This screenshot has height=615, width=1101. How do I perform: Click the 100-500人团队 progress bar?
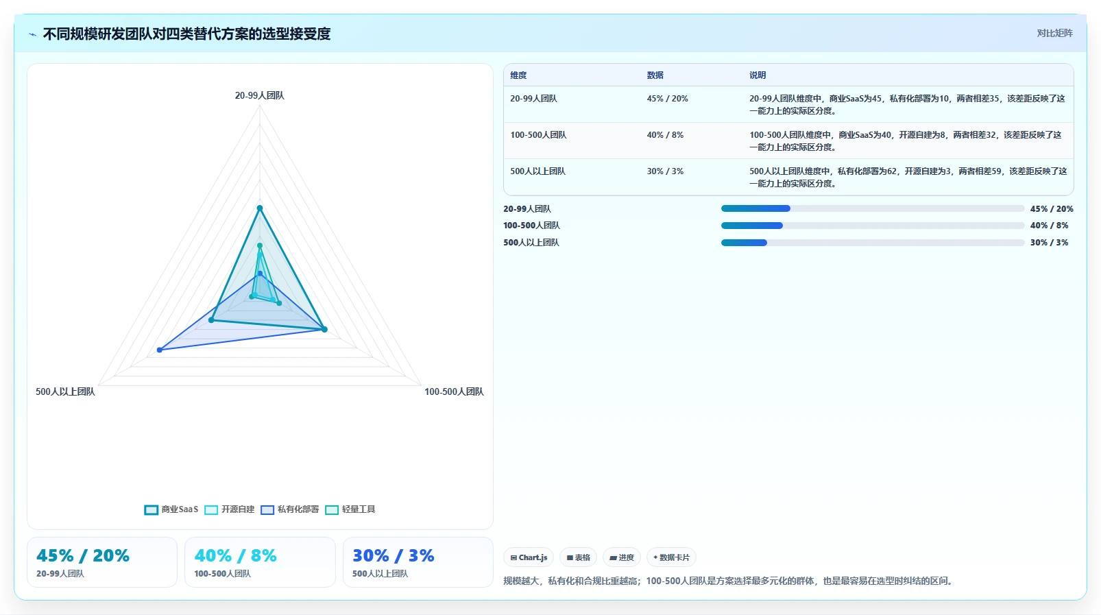[x=873, y=226]
